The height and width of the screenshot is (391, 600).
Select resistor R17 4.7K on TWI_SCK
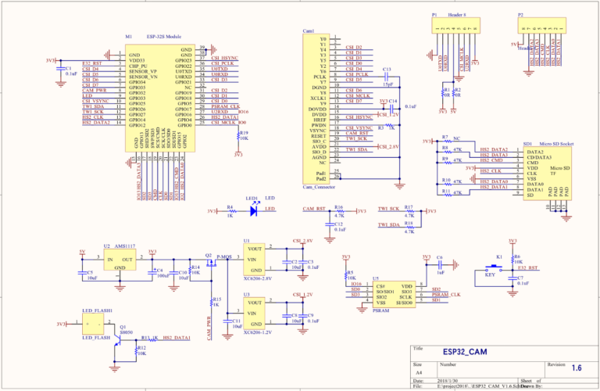coord(409,211)
